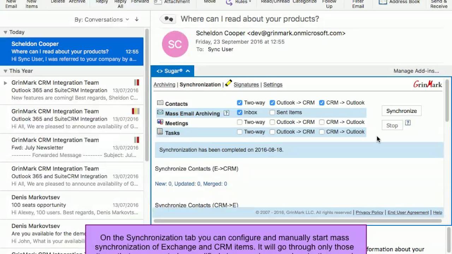The height and width of the screenshot is (254, 452).
Task: Toggle Contacts Outlook -> CRM checkbox
Action: coord(272,103)
